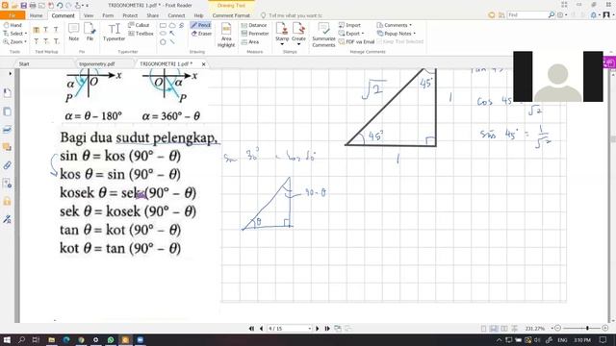Go to the next page
The width and height of the screenshot is (616, 346).
(x=318, y=329)
